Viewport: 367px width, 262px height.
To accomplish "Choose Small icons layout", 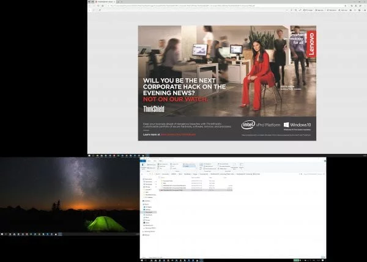I will 163,166.
